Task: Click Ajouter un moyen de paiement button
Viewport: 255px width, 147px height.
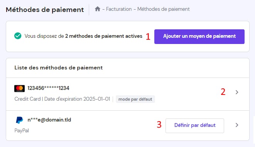Action: (199, 37)
